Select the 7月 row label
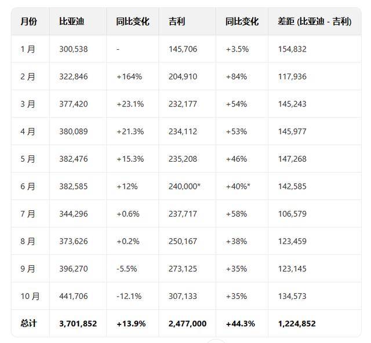 28,214
